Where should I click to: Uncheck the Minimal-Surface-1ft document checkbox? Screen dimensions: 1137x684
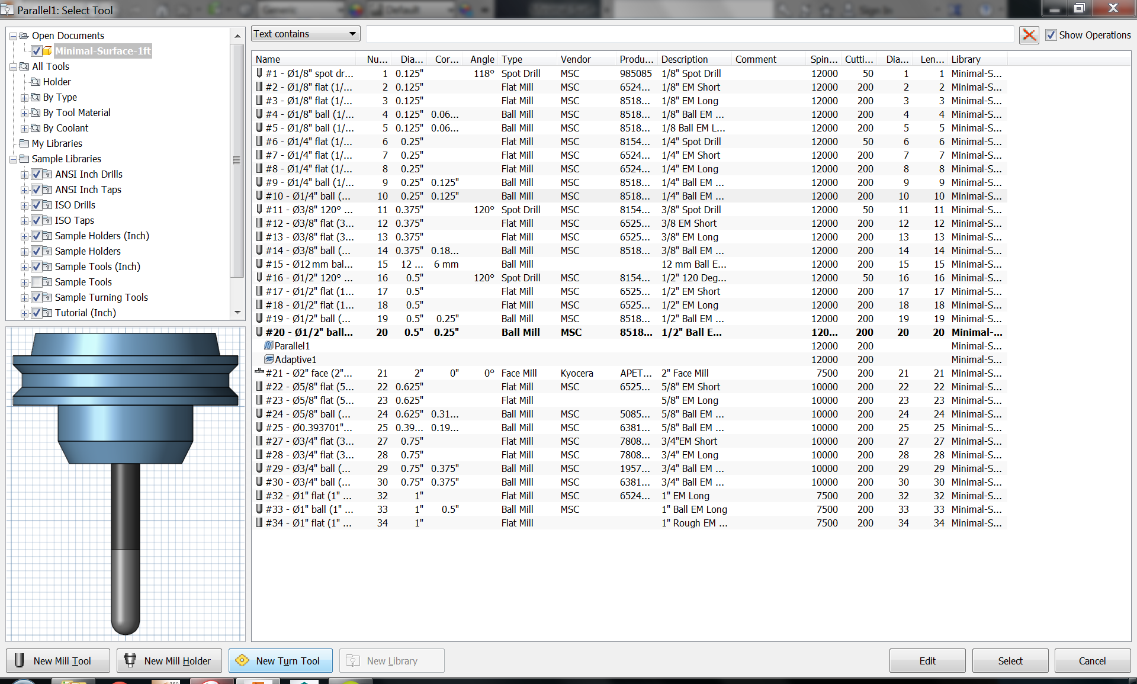tap(37, 51)
